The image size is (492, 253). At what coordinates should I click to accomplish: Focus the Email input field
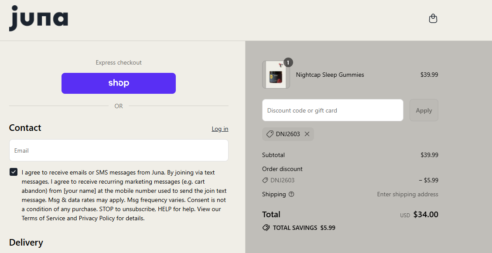119,150
